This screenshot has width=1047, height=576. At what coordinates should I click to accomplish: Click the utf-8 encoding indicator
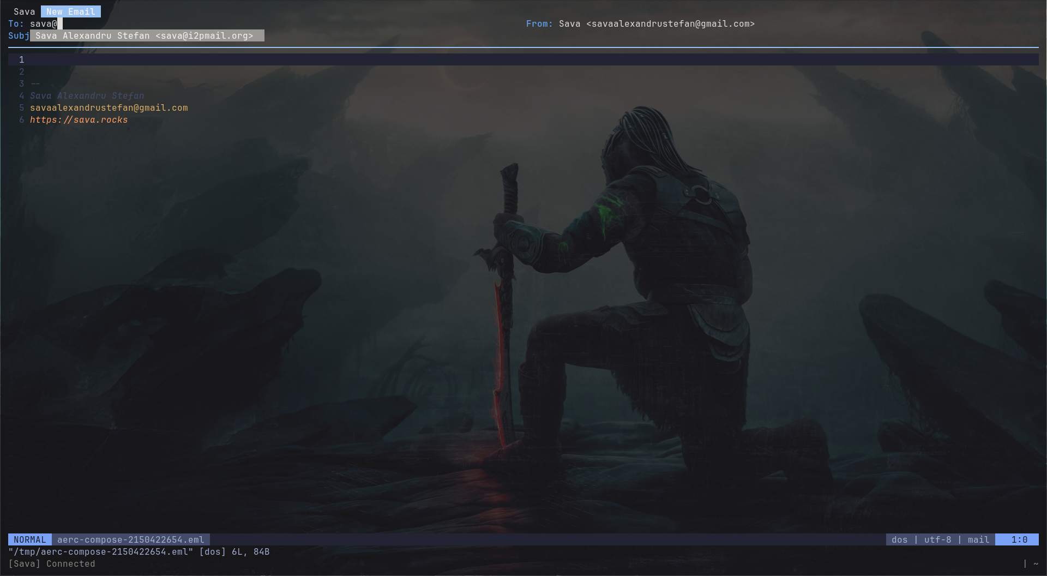click(937, 539)
